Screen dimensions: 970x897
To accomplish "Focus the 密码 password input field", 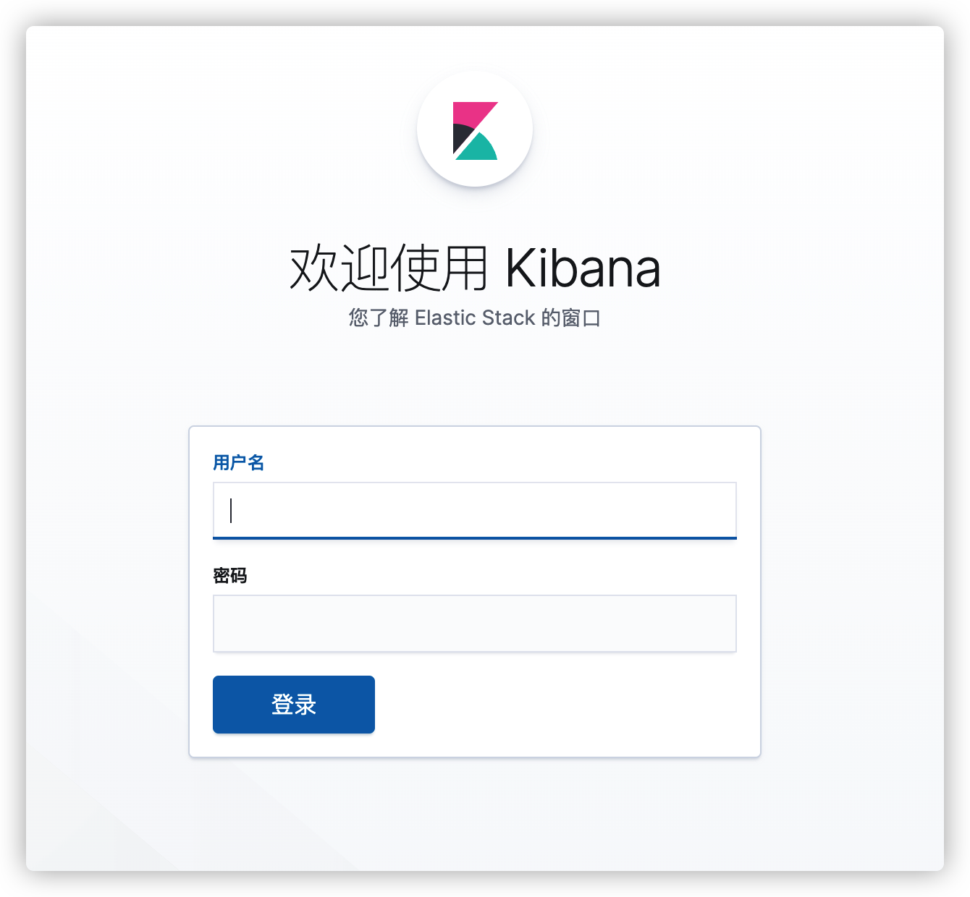I will [475, 624].
